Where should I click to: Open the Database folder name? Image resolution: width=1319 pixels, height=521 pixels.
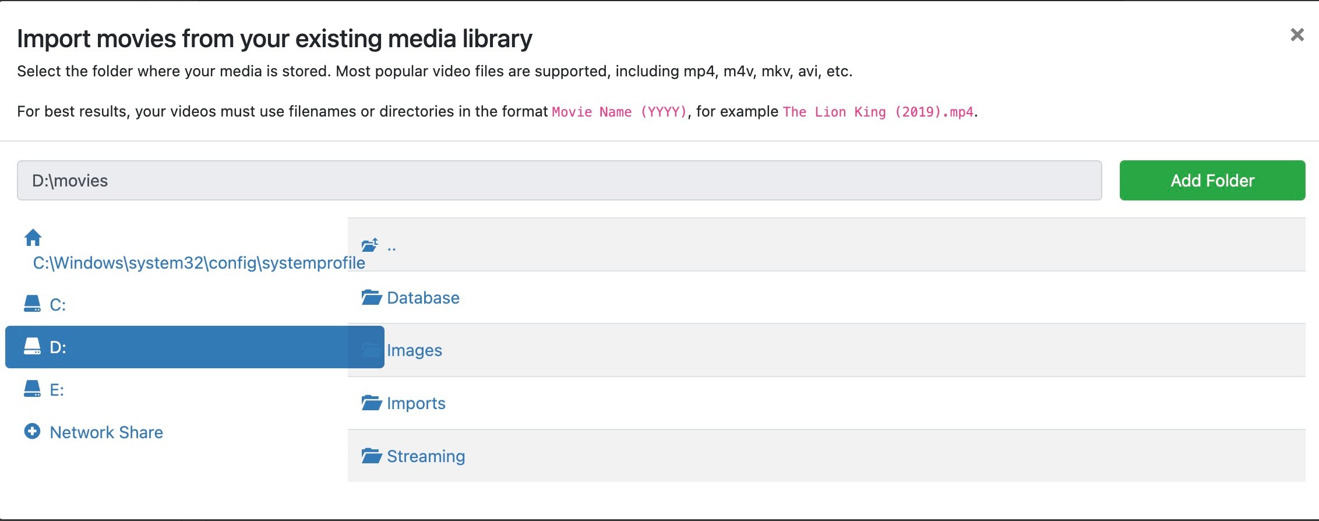click(x=423, y=298)
